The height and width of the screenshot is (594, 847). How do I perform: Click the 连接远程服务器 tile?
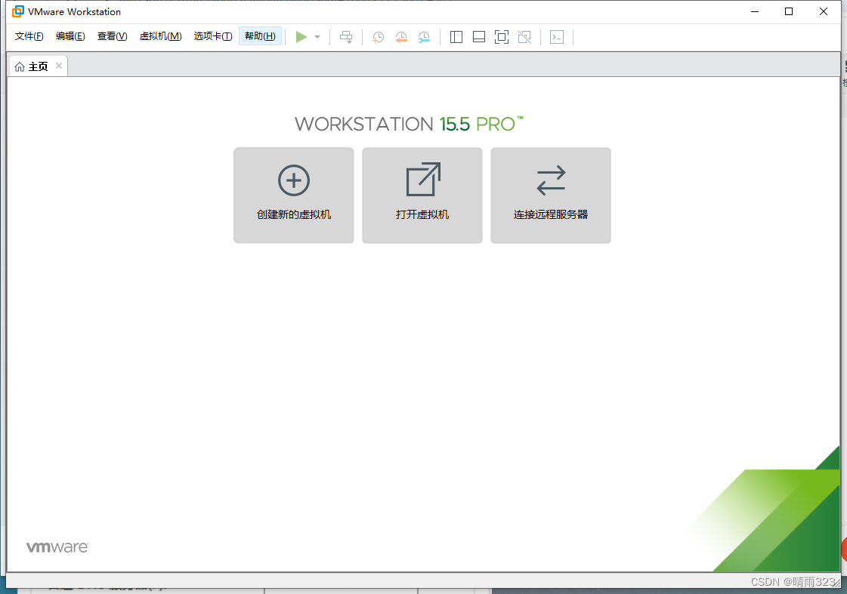(551, 195)
